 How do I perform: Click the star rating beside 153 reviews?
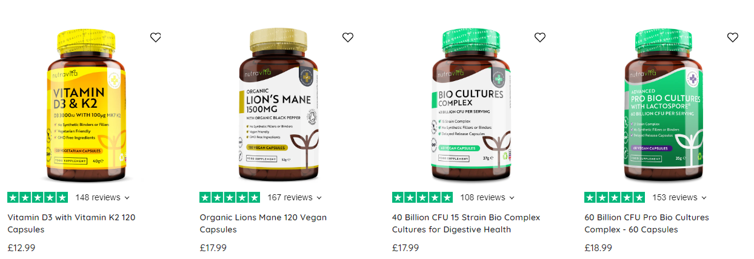click(615, 197)
